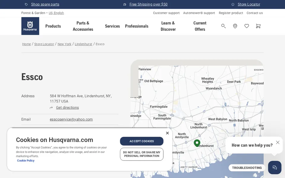Viewport: 285px width, 178px height.
Task: Open the Current Offers menu
Action: [200, 26]
